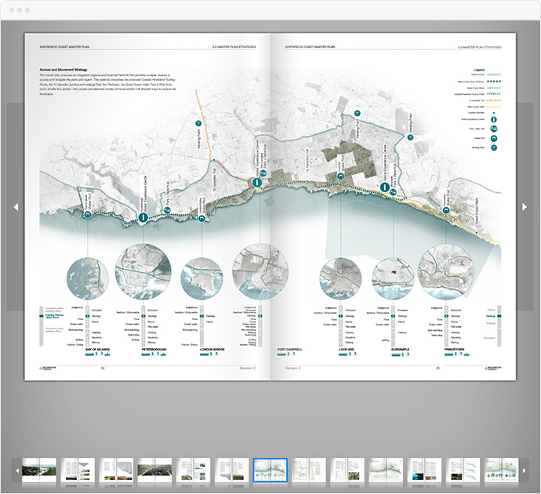541x494 pixels.
Task: Select the blue-highlighted current page thumbnail
Action: (x=270, y=470)
